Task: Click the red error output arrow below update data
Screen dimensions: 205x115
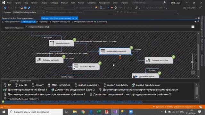Action: coord(120,57)
